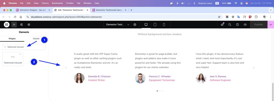This screenshot has width=274, height=101.
Task: Open the Chrome three-dot menu
Action: [271, 17]
